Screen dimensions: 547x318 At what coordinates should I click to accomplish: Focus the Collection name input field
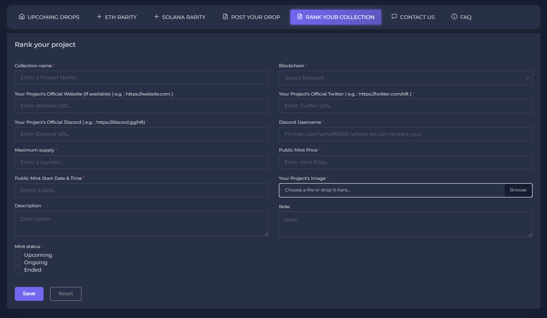(141, 77)
